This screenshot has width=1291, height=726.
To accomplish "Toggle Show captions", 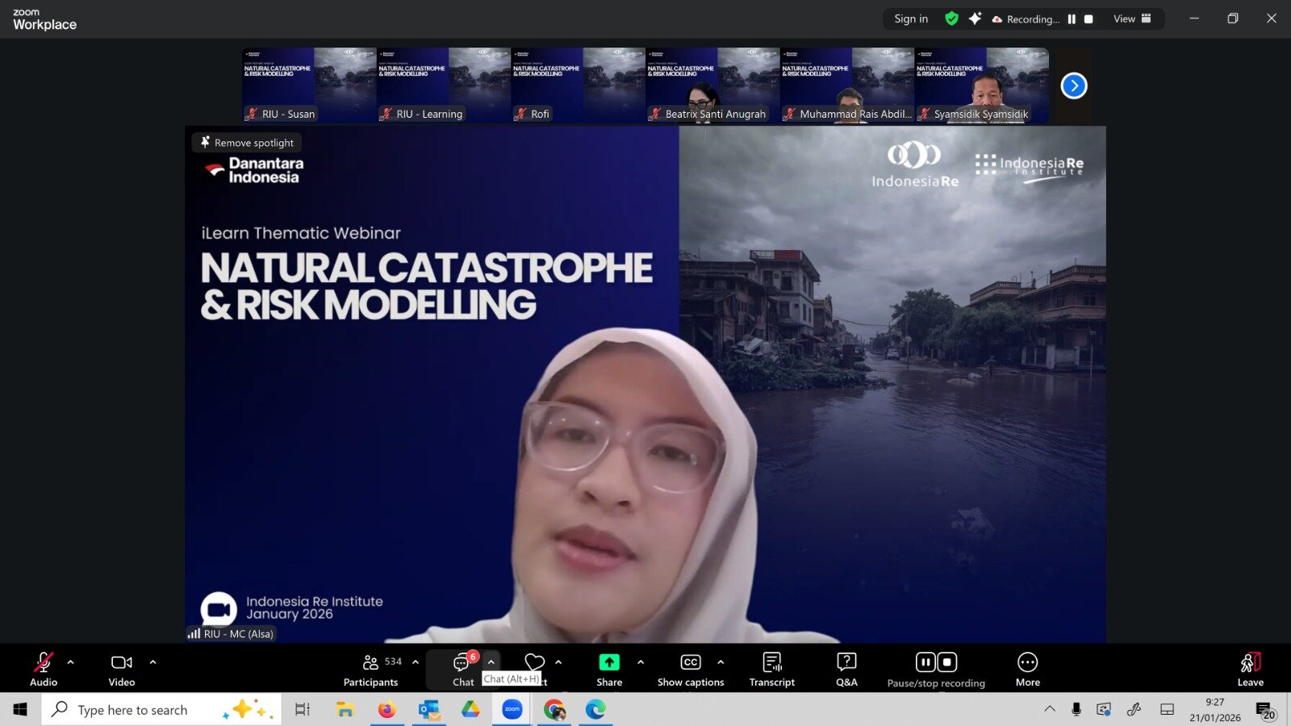I will [691, 670].
